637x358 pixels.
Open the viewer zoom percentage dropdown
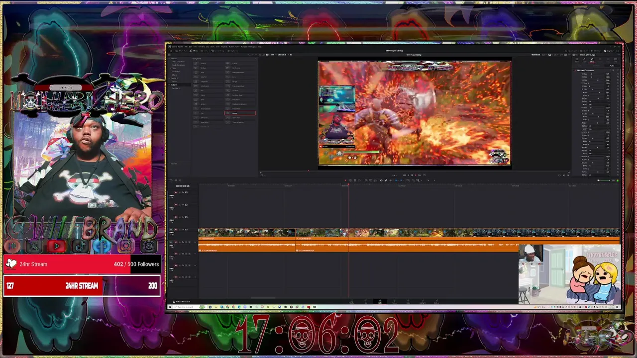pos(273,55)
